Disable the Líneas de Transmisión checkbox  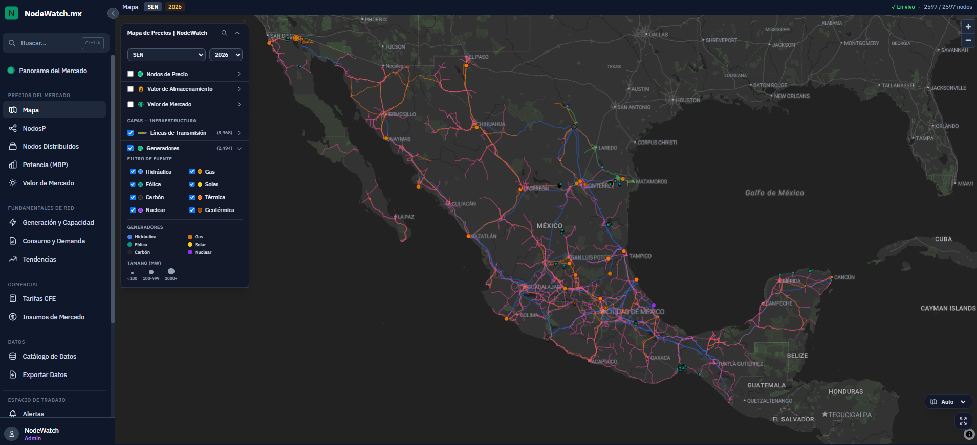click(131, 133)
